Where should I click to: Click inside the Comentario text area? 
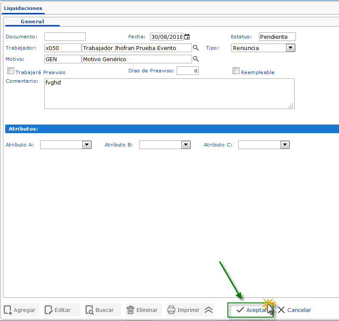(169, 93)
